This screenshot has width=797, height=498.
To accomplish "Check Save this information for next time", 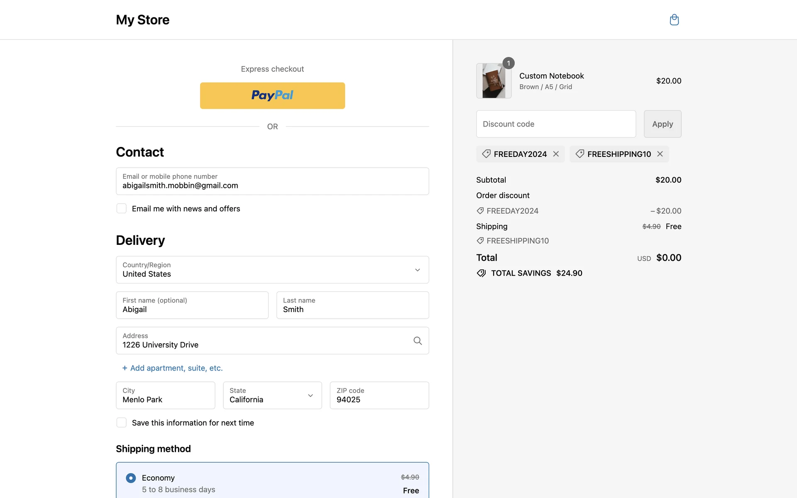I will point(122,422).
